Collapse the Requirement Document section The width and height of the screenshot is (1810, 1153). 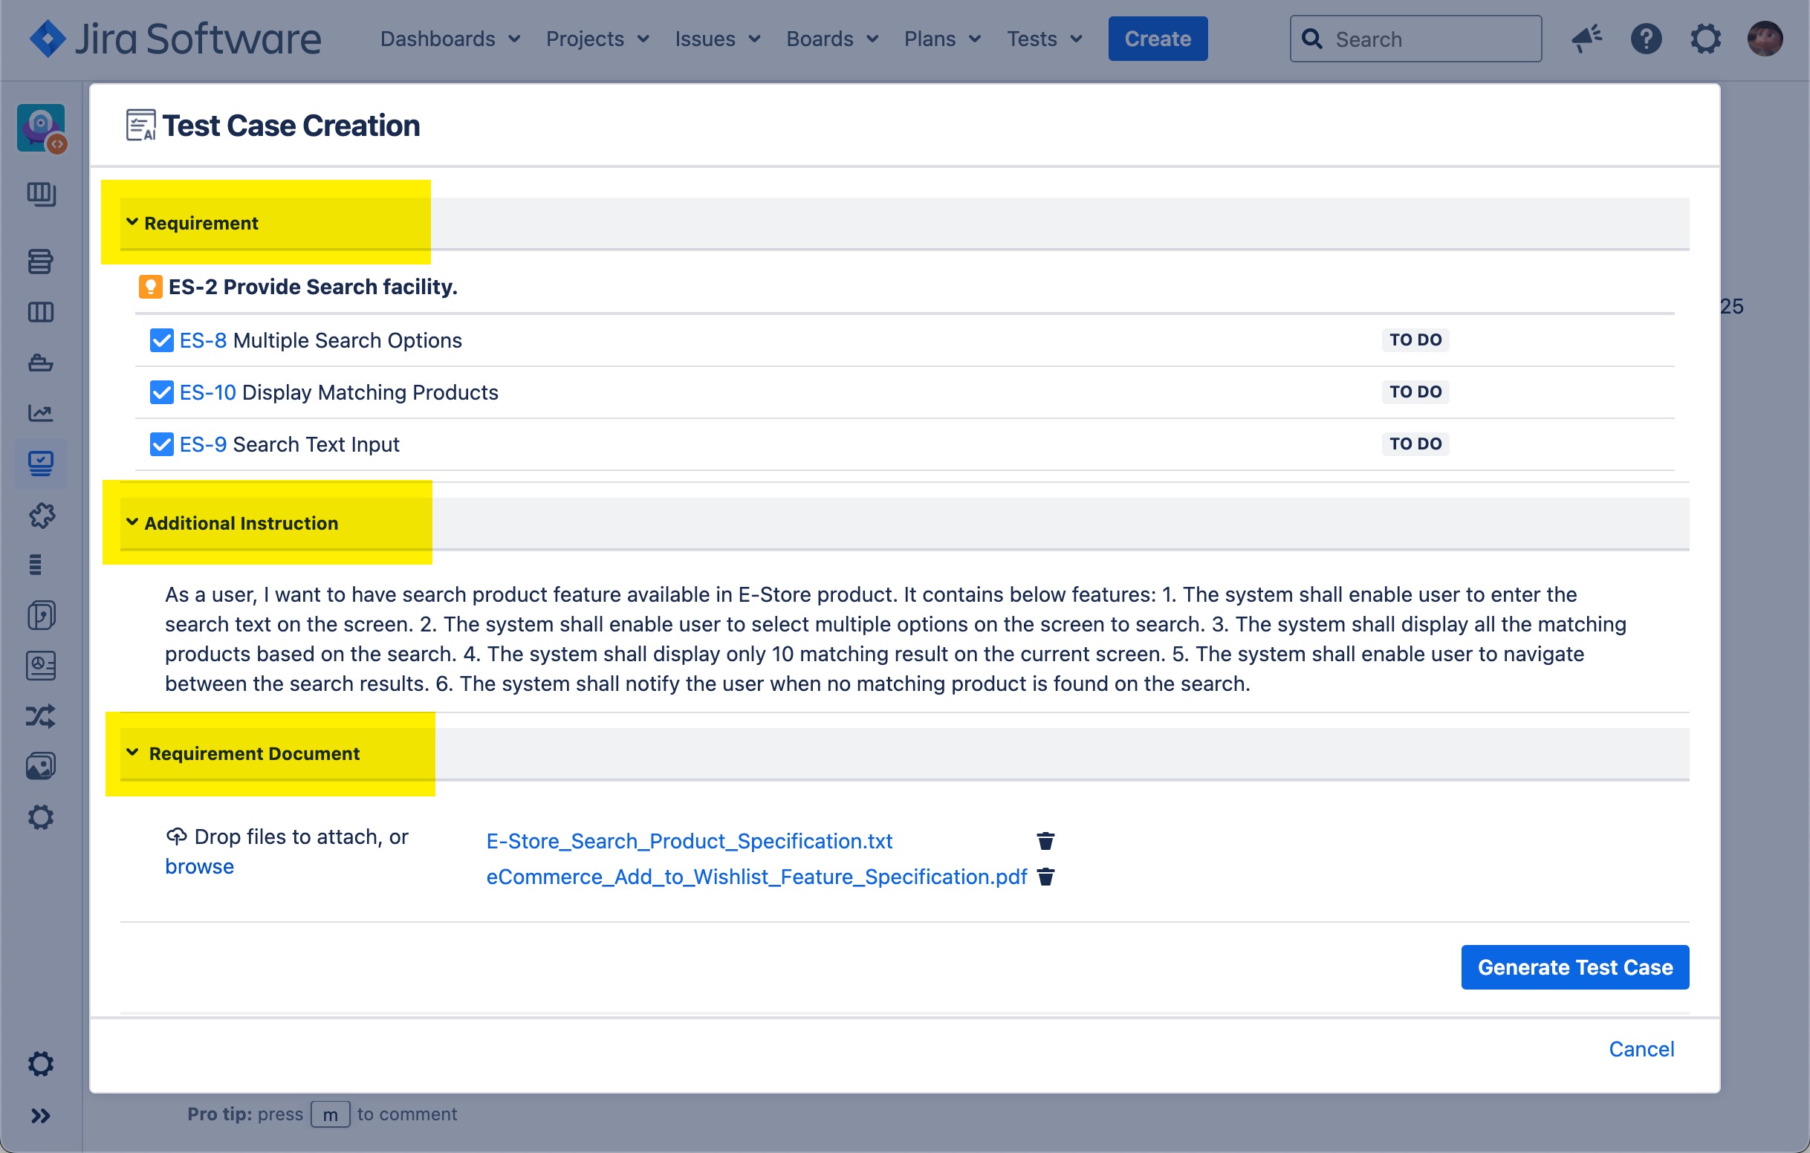(x=132, y=753)
